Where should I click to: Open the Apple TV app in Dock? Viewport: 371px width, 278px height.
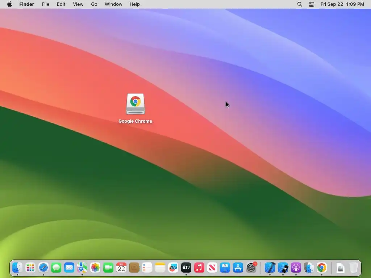pos(186,268)
